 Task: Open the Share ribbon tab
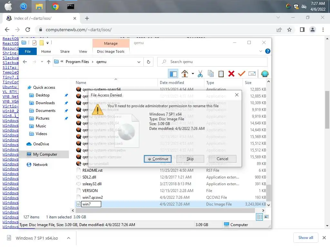pyautogui.click(x=65, y=51)
